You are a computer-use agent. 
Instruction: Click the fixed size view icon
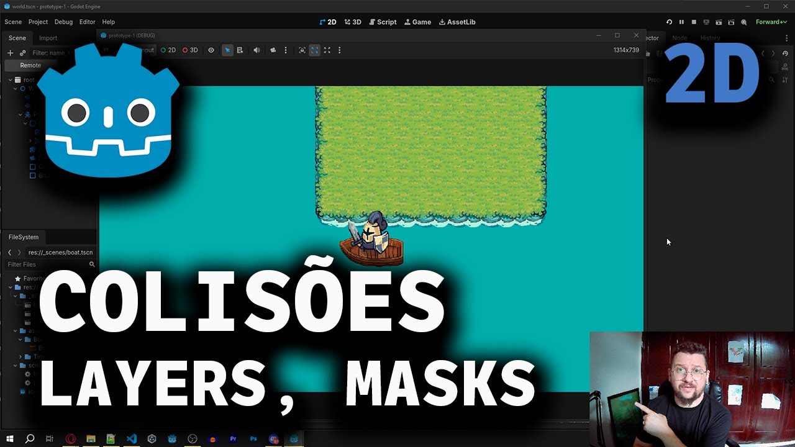click(x=302, y=50)
